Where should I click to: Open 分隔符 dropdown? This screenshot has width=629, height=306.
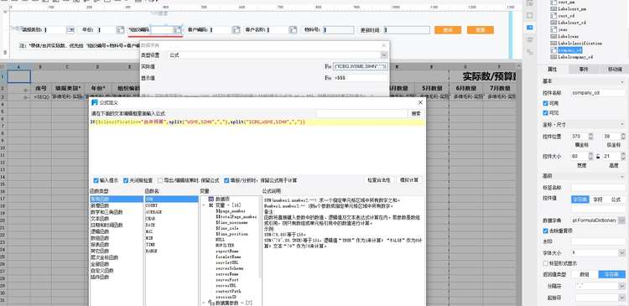[x=621, y=287]
